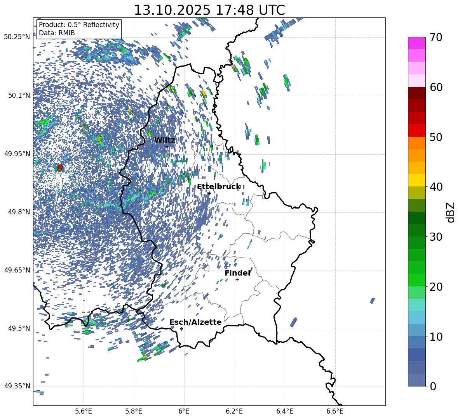460x419 pixels.
Task: Click the colorbar tick label 70
Action: (436, 37)
